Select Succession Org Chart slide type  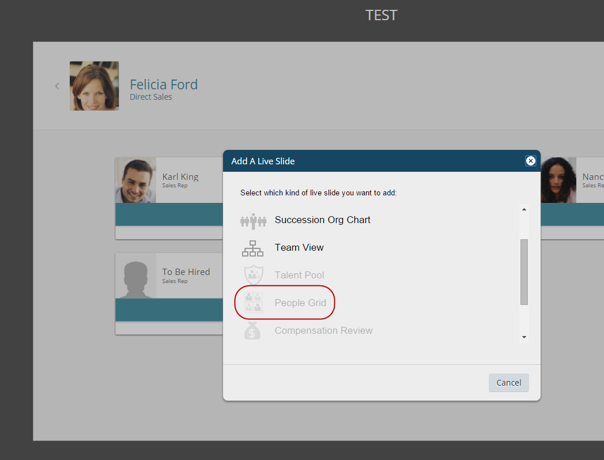coord(322,220)
